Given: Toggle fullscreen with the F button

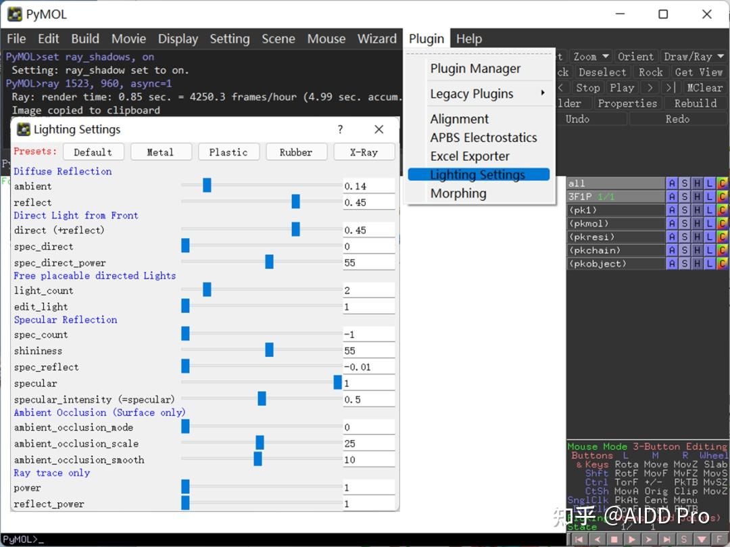Looking at the screenshot, I should click(x=721, y=539).
